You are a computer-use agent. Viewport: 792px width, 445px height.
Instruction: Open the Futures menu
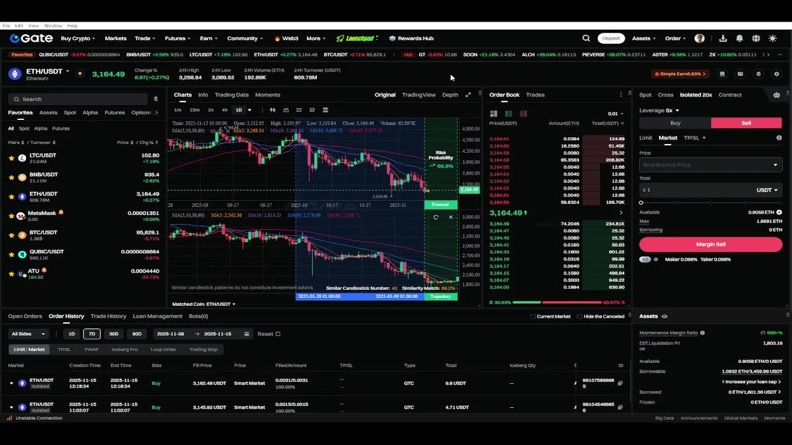178,38
